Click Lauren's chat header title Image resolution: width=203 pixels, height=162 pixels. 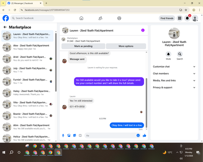pyautogui.click(x=91, y=30)
